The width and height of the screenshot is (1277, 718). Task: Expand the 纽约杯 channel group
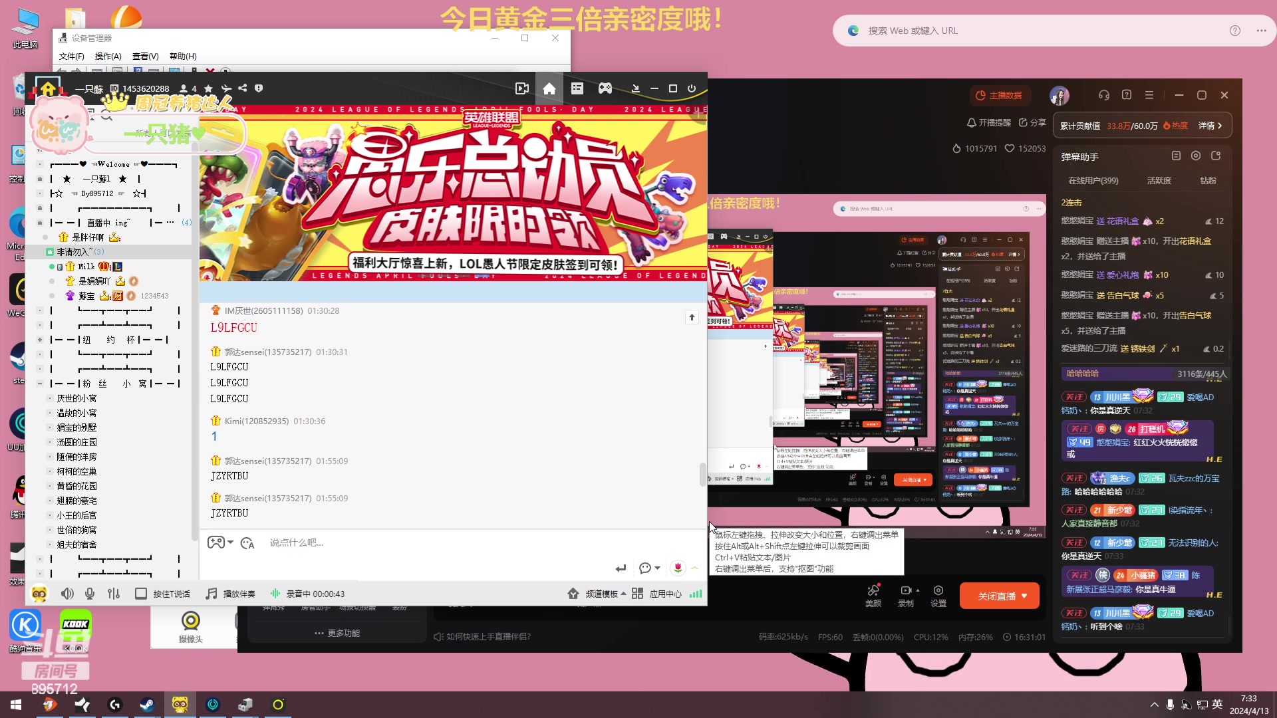[40, 340]
